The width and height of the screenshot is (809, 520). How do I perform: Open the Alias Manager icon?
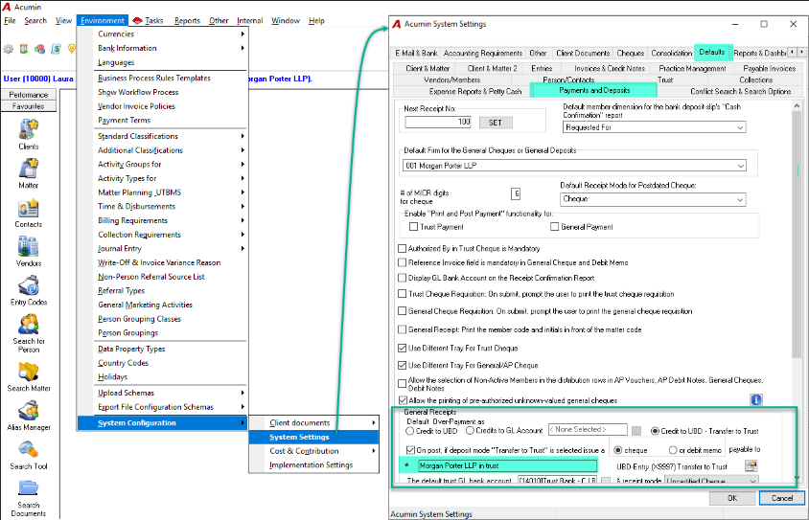[x=29, y=411]
